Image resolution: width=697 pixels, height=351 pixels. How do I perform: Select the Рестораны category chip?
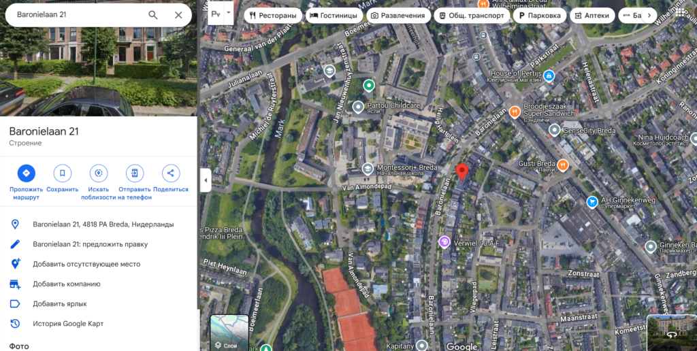point(273,16)
